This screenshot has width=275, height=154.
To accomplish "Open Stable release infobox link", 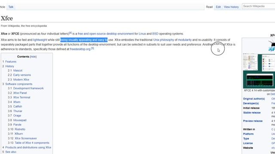I will coord(252,113).
